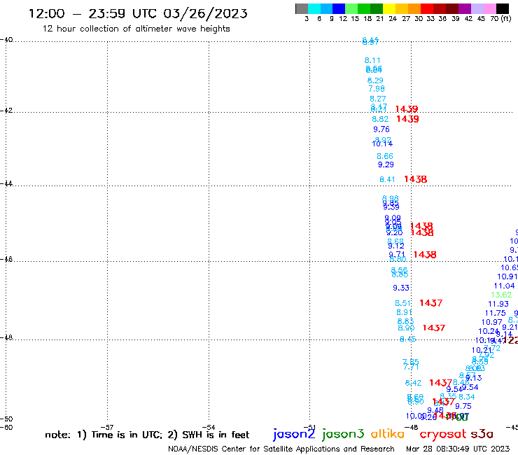Click the wave height value 9.75
The width and height of the screenshot is (518, 455).
[x=463, y=407]
